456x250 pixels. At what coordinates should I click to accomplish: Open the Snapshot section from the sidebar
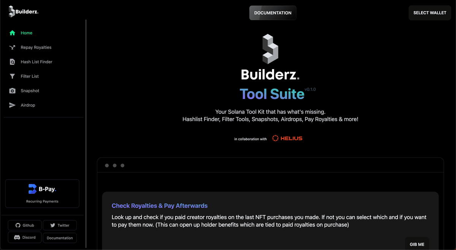[30, 90]
